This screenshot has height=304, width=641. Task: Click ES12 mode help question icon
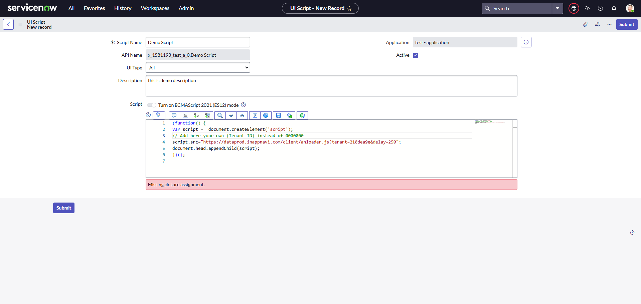pyautogui.click(x=244, y=105)
